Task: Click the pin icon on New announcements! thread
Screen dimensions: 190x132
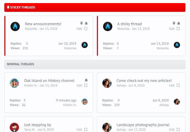Action: click(x=82, y=23)
